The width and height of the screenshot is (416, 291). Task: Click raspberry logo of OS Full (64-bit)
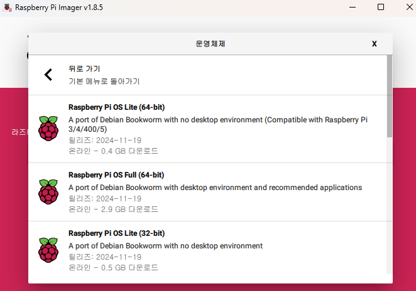tap(48, 192)
